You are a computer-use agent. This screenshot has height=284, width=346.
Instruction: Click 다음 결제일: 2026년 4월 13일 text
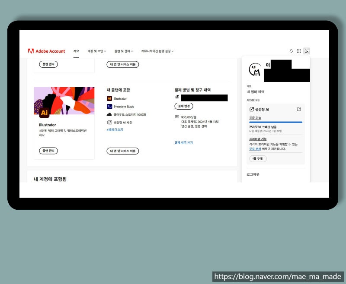(x=200, y=122)
